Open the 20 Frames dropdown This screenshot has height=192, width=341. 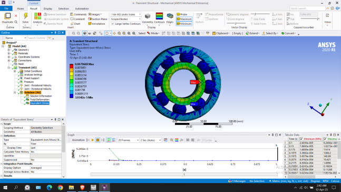128,140
